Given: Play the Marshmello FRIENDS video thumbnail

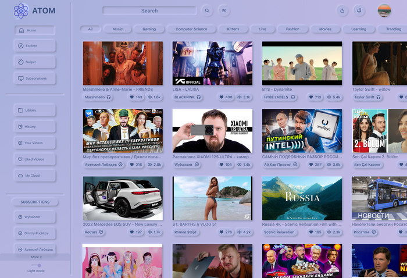Looking at the screenshot, I should (x=123, y=63).
